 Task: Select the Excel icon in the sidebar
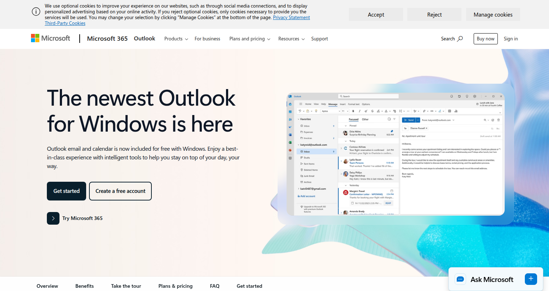click(x=290, y=142)
